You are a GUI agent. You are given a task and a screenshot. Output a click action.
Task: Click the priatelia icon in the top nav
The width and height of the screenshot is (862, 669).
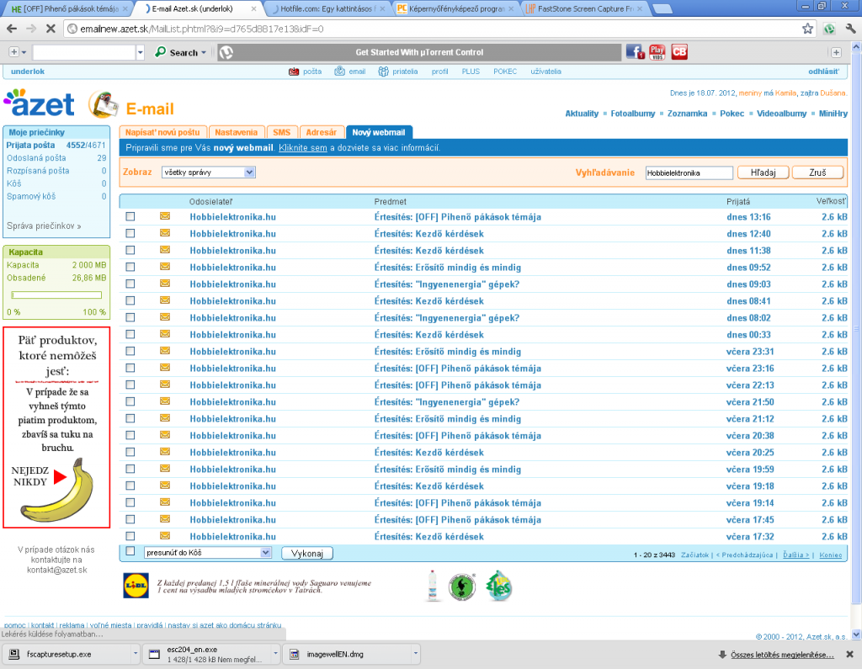click(383, 72)
